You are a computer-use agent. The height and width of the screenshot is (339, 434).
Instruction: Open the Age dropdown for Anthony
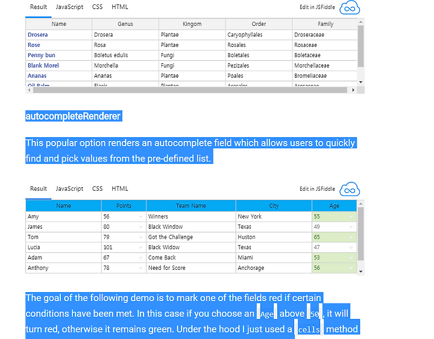tap(351, 268)
